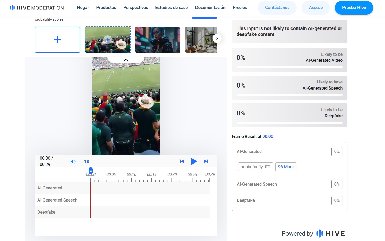Select the soccer stadium video thumbnail
The height and width of the screenshot is (241, 385).
tap(108, 40)
